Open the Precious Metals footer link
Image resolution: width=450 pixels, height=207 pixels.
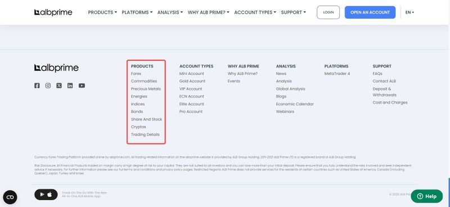(x=146, y=89)
